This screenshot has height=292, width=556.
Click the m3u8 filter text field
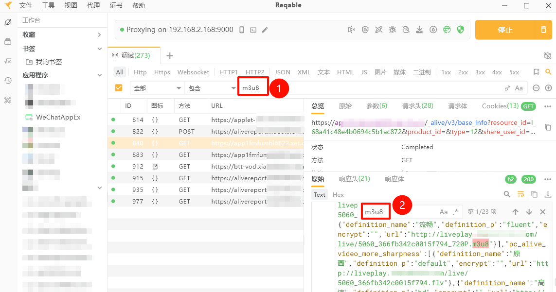coord(369,88)
